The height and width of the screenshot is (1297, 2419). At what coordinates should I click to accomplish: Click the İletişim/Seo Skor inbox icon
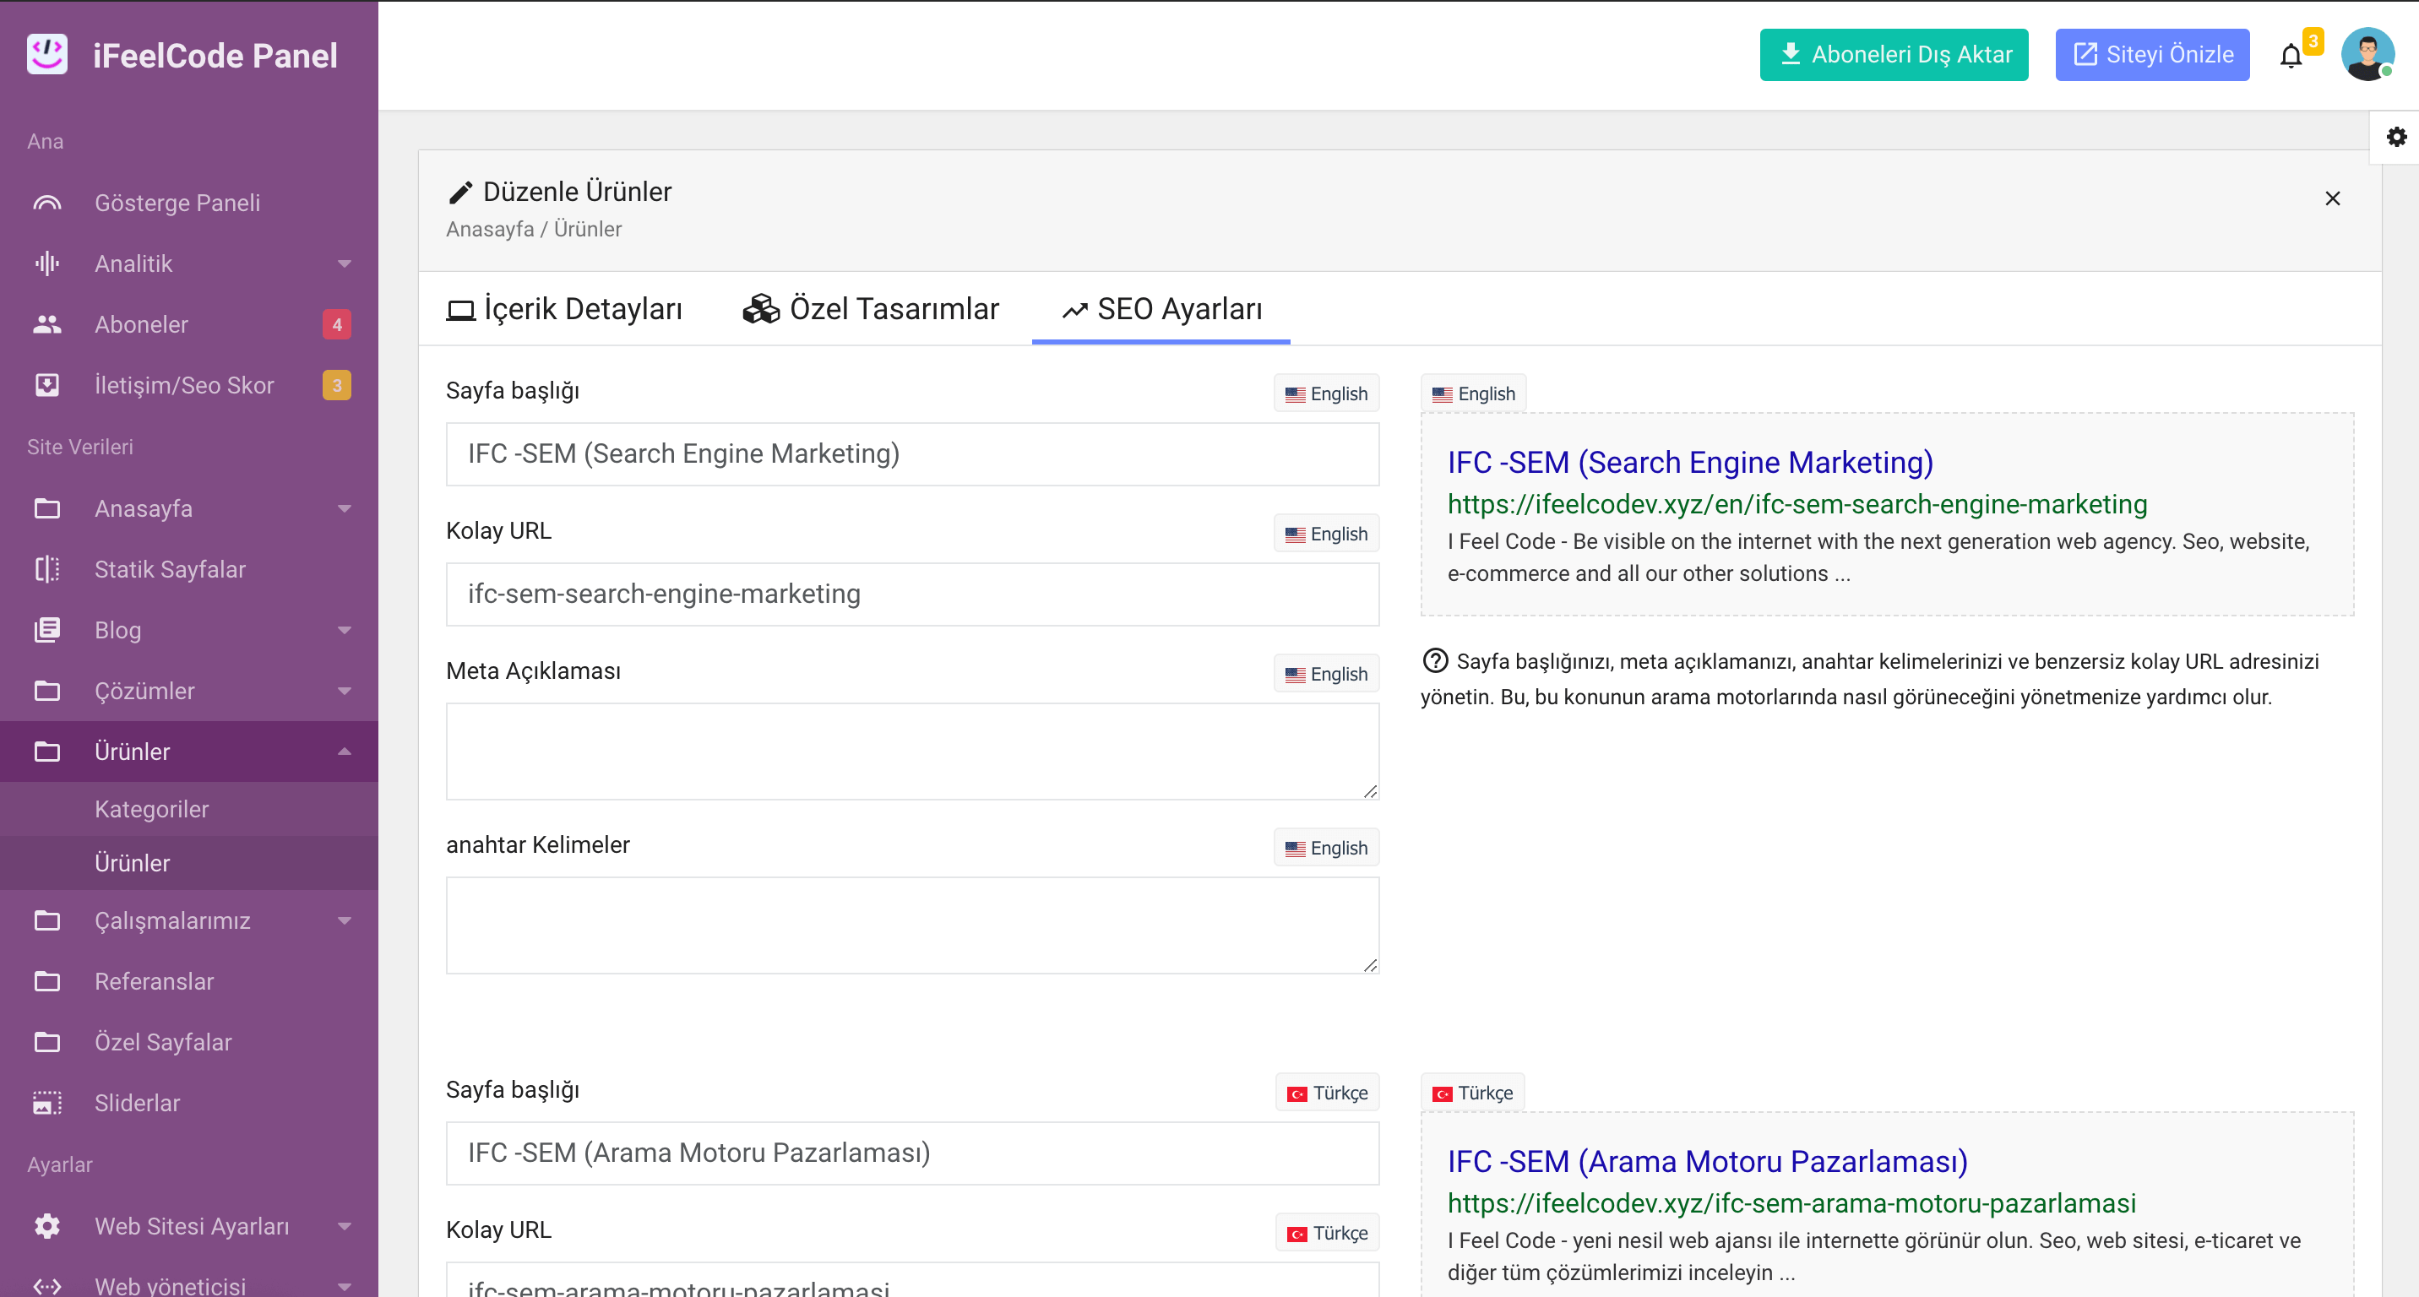pos(47,385)
